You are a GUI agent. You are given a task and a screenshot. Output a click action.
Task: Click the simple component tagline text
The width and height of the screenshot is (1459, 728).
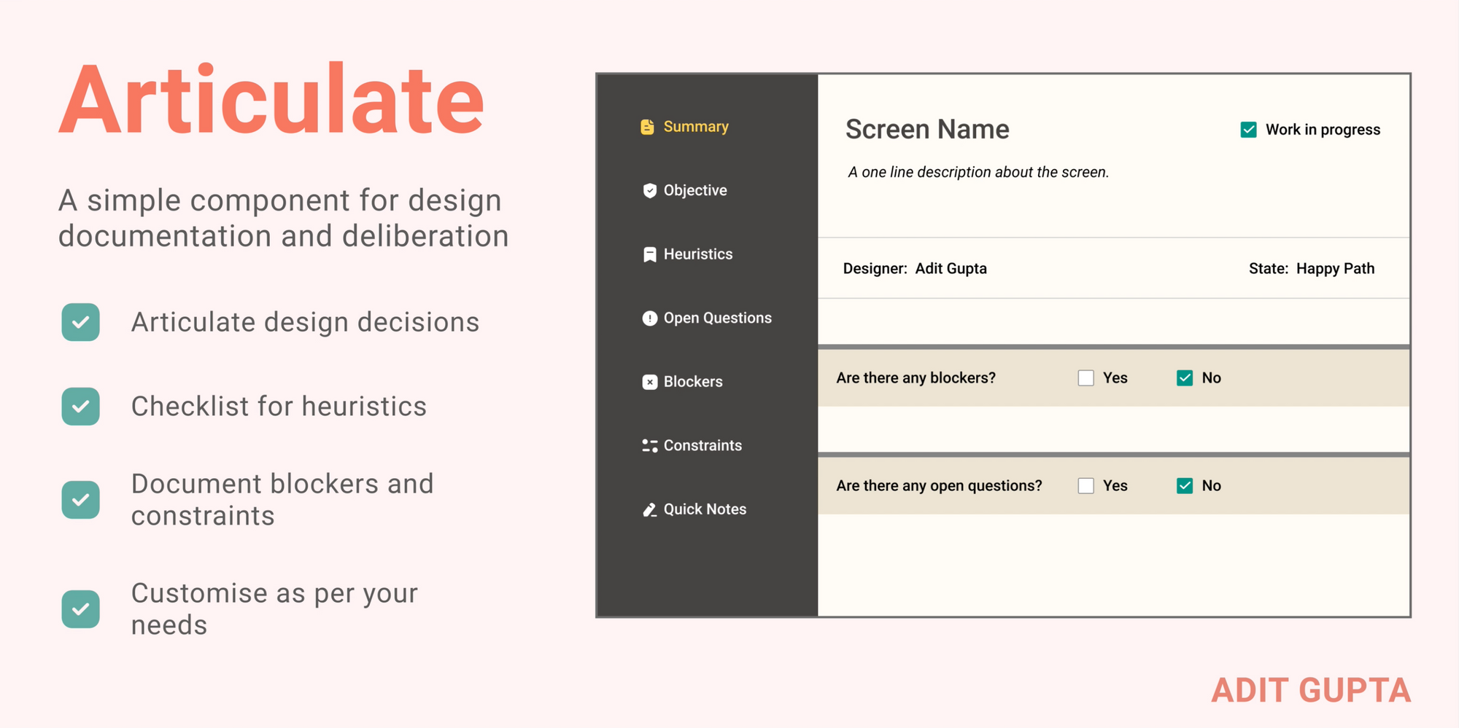tap(283, 218)
